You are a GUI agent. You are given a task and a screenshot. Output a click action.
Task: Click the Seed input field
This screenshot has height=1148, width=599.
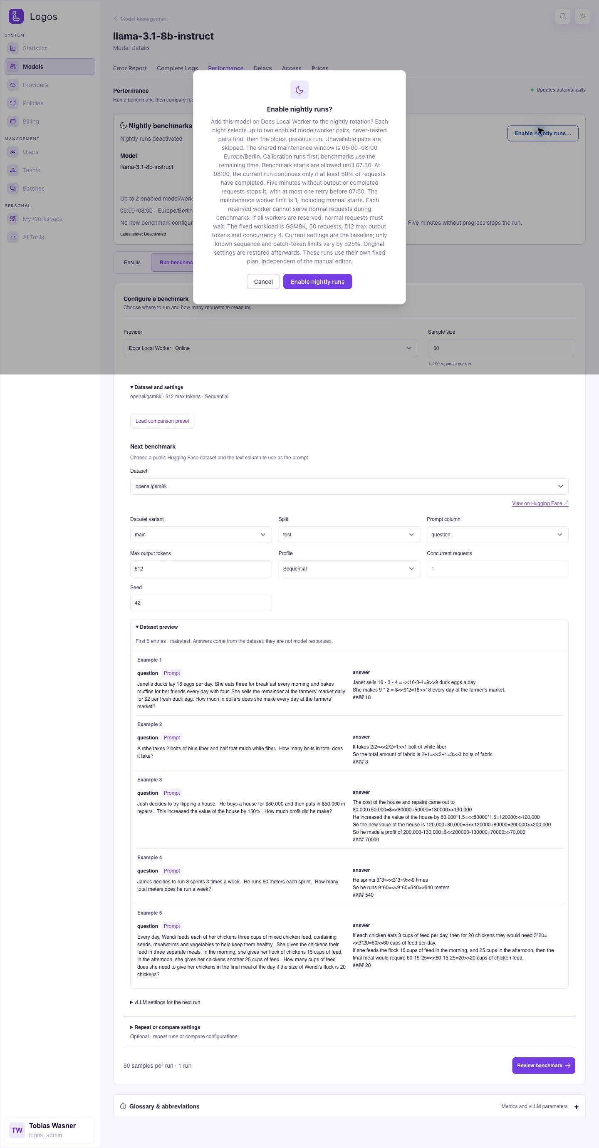[x=200, y=603]
